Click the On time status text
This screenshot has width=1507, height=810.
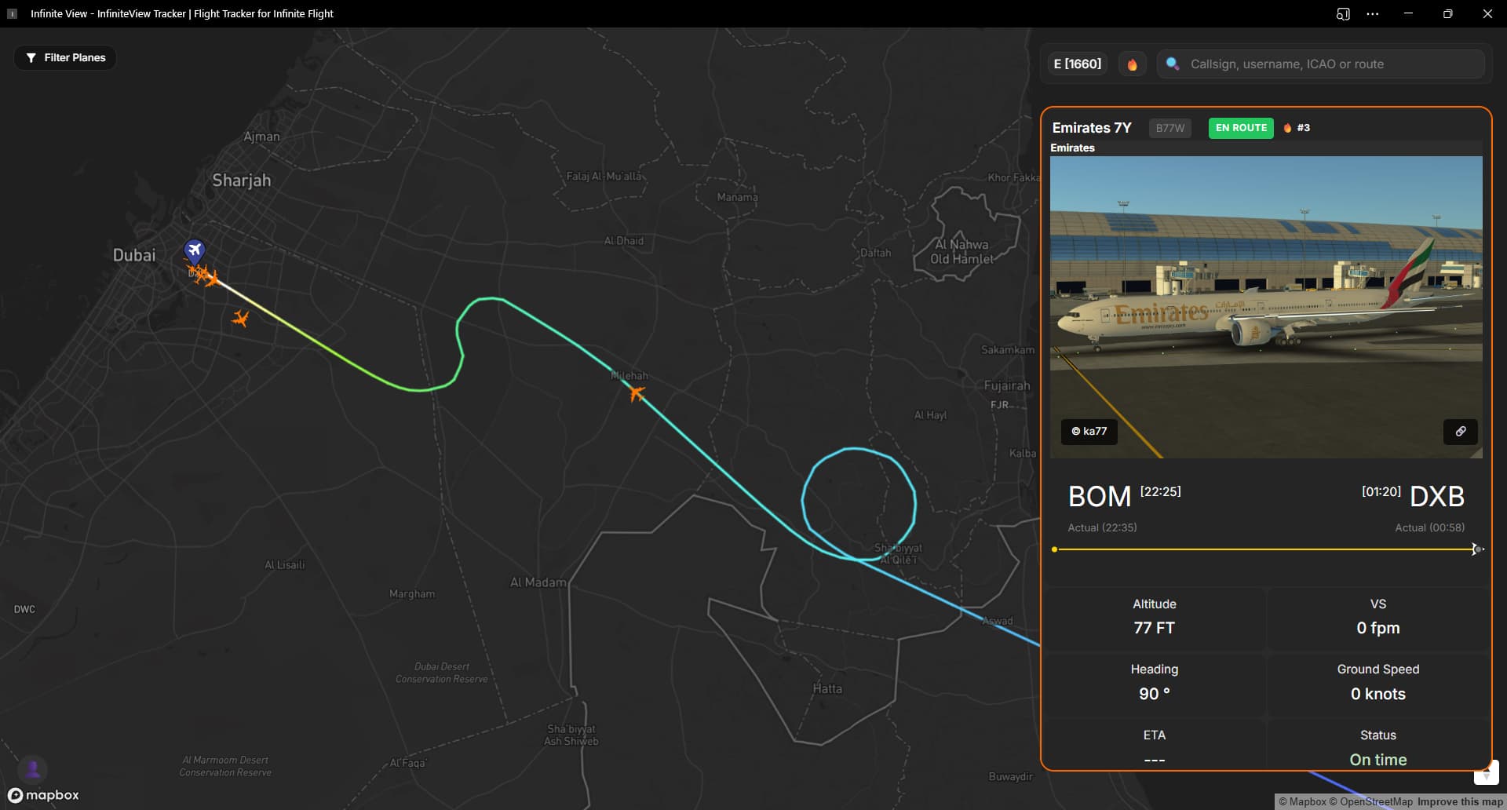pyautogui.click(x=1377, y=760)
